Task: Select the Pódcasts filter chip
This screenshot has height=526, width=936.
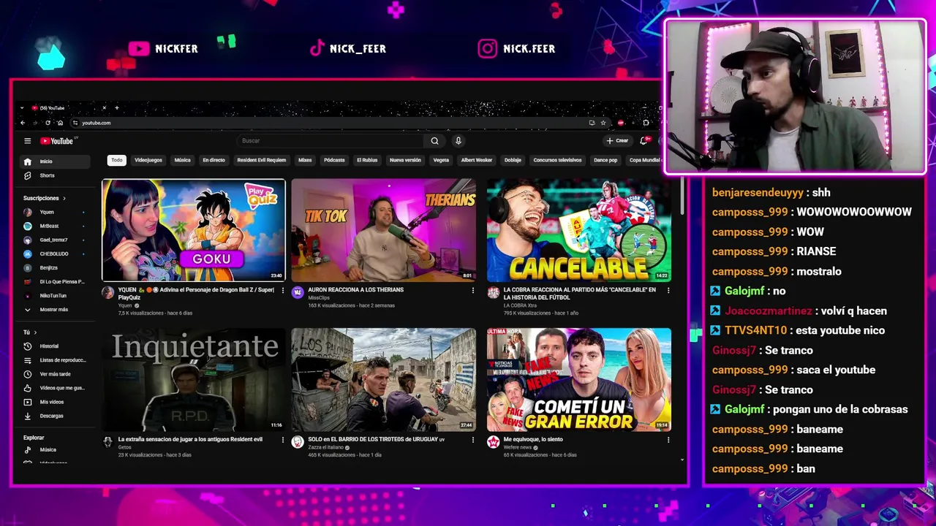Action: pyautogui.click(x=334, y=160)
